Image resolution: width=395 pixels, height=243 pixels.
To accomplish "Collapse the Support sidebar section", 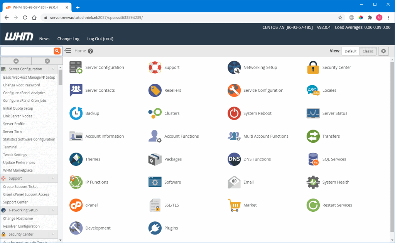I will pyautogui.click(x=53, y=178).
